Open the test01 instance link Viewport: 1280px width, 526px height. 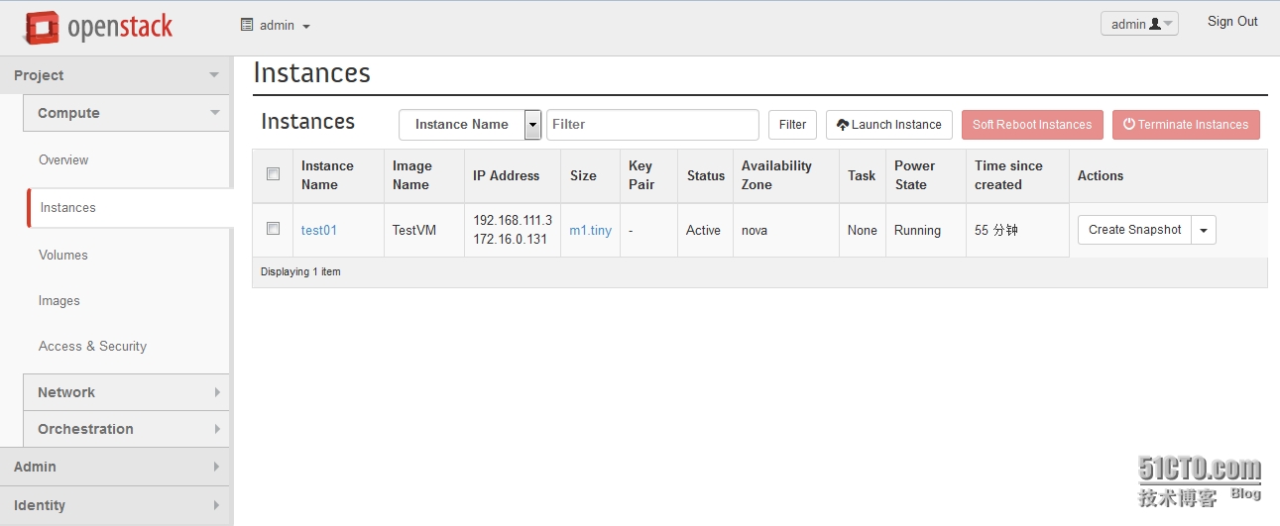coord(319,230)
